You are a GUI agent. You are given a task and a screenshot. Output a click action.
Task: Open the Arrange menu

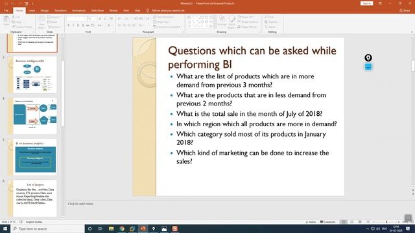pos(222,22)
